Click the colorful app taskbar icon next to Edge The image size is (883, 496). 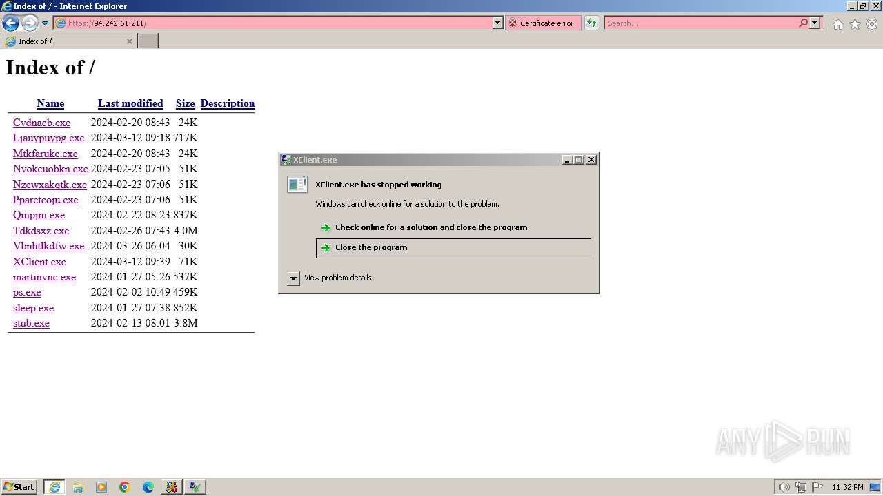click(x=172, y=487)
